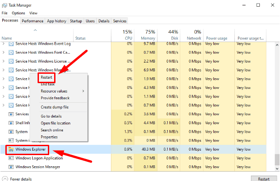Image resolution: width=280 pixels, height=181 pixels.
Task: Switch to the Users tab
Action: click(x=90, y=21)
